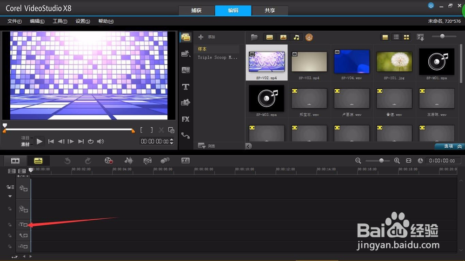Screen dimensions: 465x261
Task: Open the Sound Mixer
Action: 129,161
